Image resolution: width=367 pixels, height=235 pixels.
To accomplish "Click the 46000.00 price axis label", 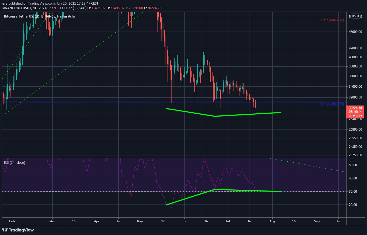I will 355,32.
